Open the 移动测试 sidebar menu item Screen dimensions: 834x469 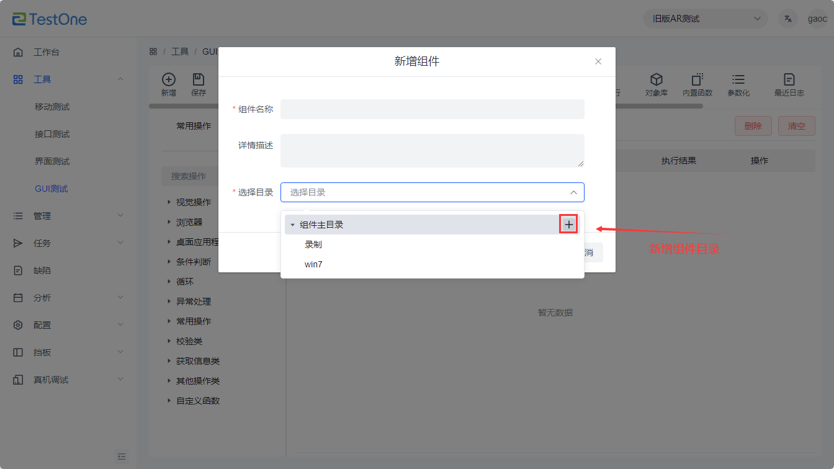coord(52,107)
